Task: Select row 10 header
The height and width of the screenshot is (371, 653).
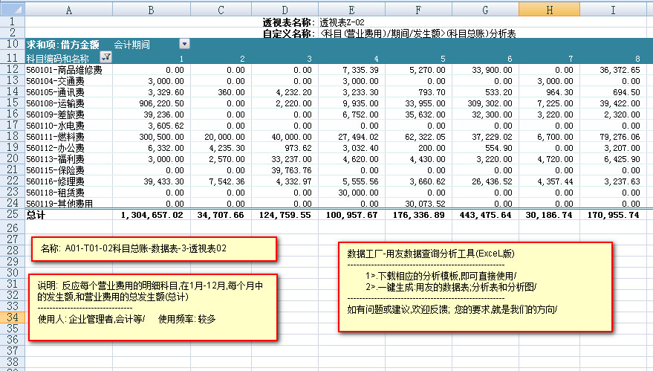Action: [12, 45]
